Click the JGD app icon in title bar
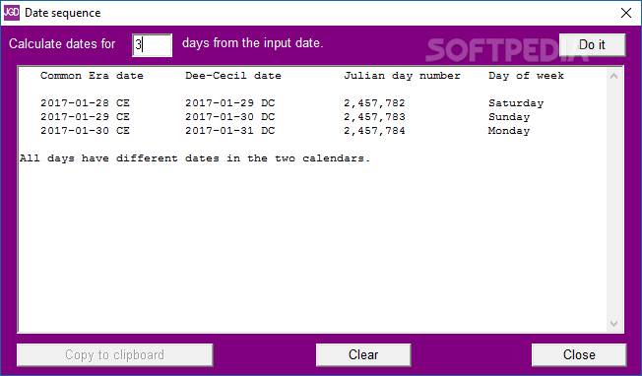 (12, 13)
